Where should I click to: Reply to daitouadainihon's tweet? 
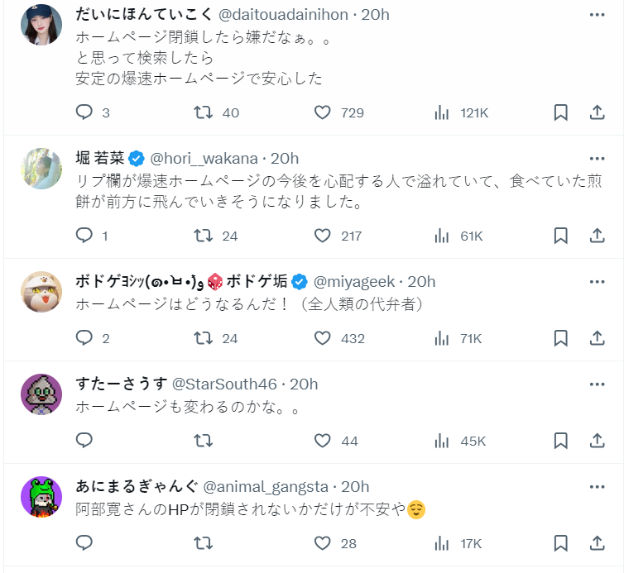coord(84,112)
